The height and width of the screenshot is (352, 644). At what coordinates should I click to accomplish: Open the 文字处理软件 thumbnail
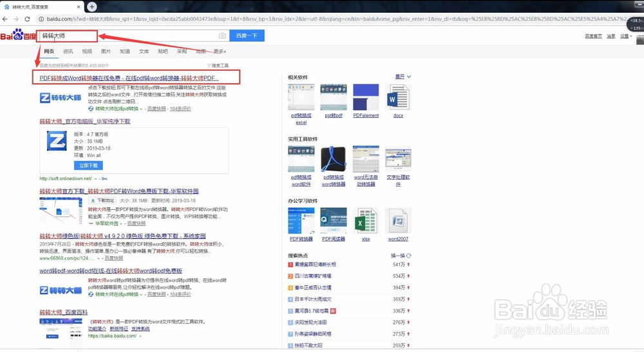(x=398, y=159)
